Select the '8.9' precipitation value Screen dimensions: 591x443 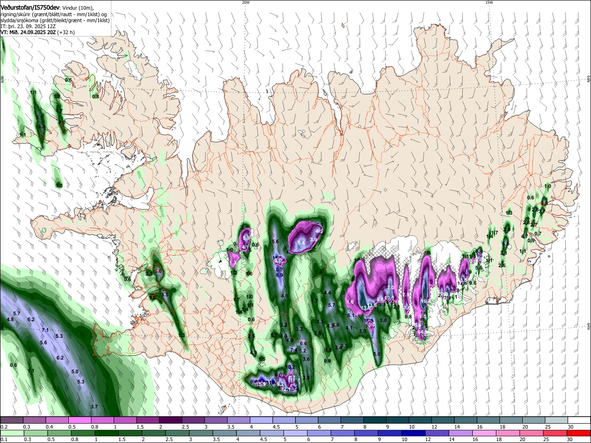click(279, 275)
